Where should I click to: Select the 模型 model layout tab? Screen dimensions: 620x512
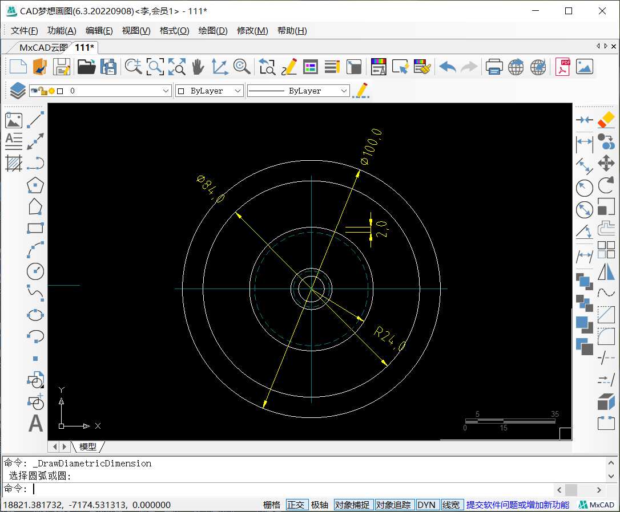click(87, 446)
